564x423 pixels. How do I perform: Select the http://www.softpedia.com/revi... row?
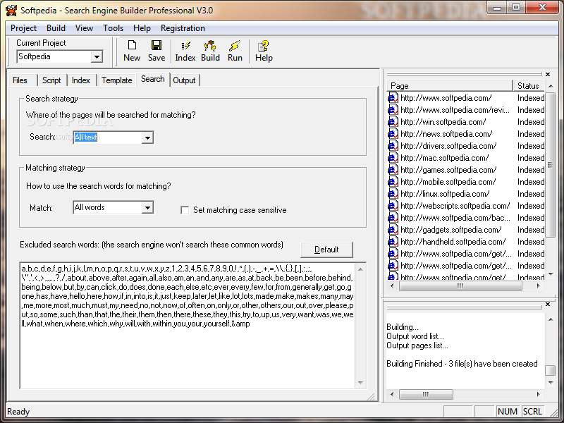[x=466, y=110]
